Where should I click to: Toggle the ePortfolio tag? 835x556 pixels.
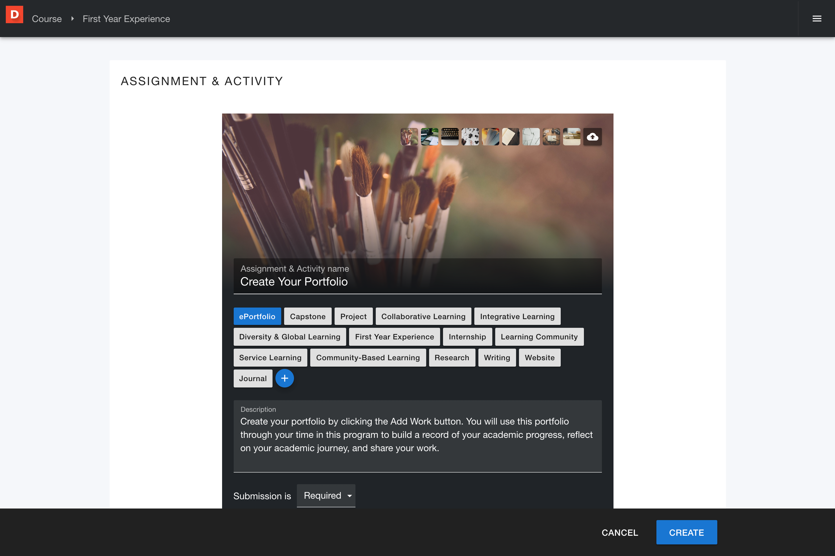coord(257,316)
